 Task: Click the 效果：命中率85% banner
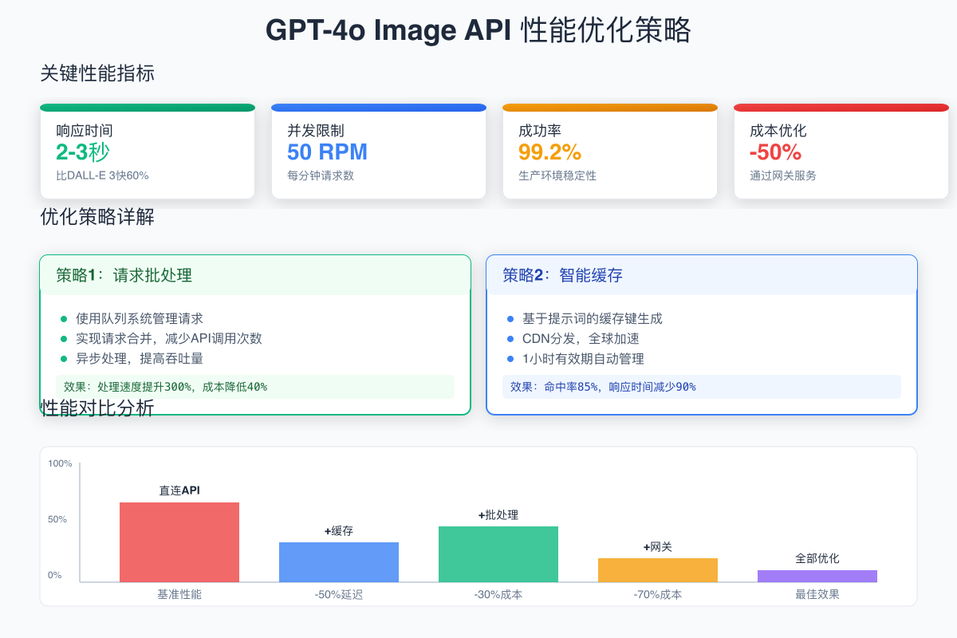[701, 387]
